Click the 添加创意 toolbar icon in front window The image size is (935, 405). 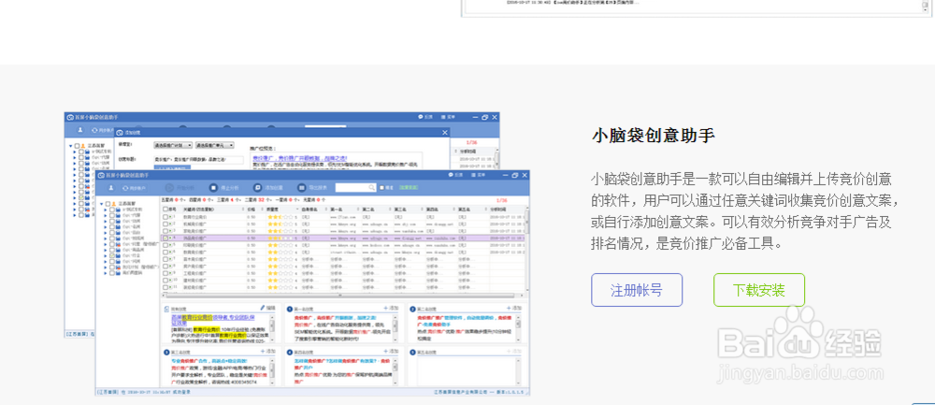pyautogui.click(x=257, y=187)
